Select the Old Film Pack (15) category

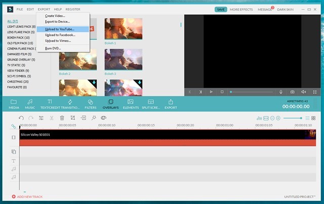20,43
